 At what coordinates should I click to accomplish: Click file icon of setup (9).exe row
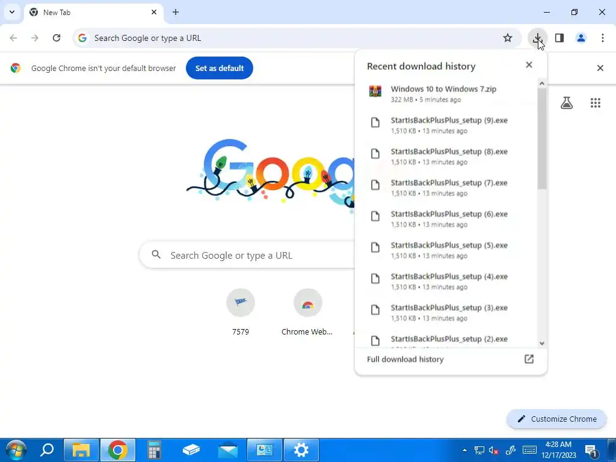375,123
